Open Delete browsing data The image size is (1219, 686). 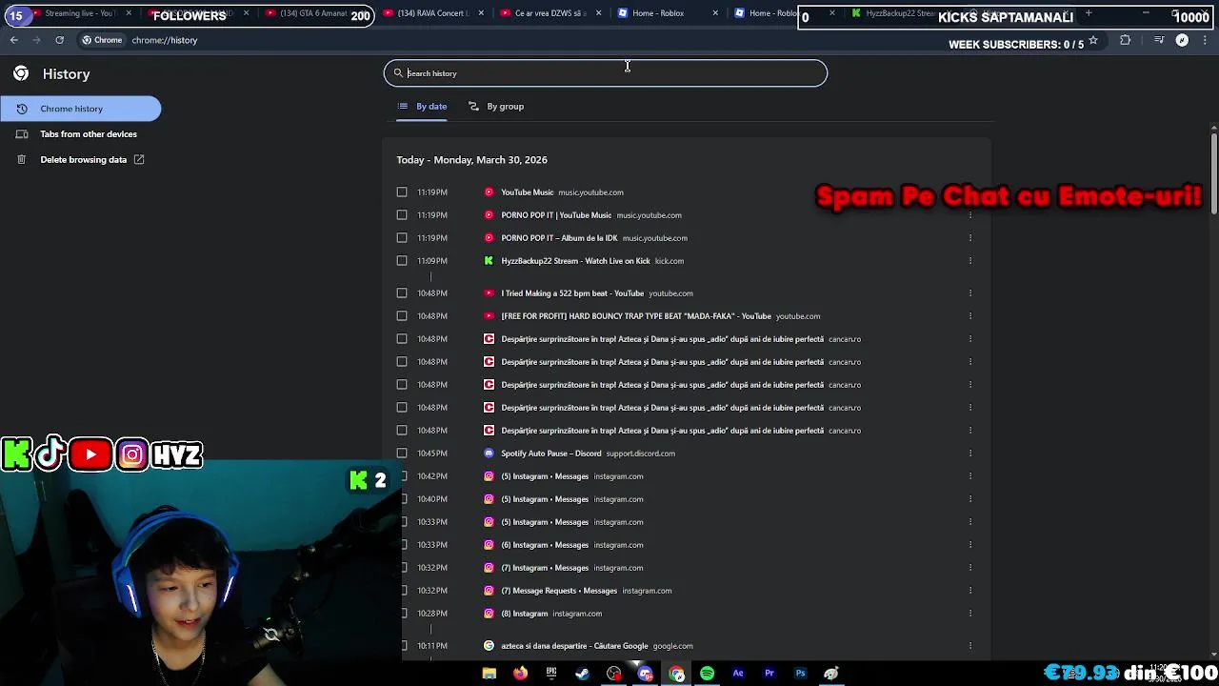(84, 160)
